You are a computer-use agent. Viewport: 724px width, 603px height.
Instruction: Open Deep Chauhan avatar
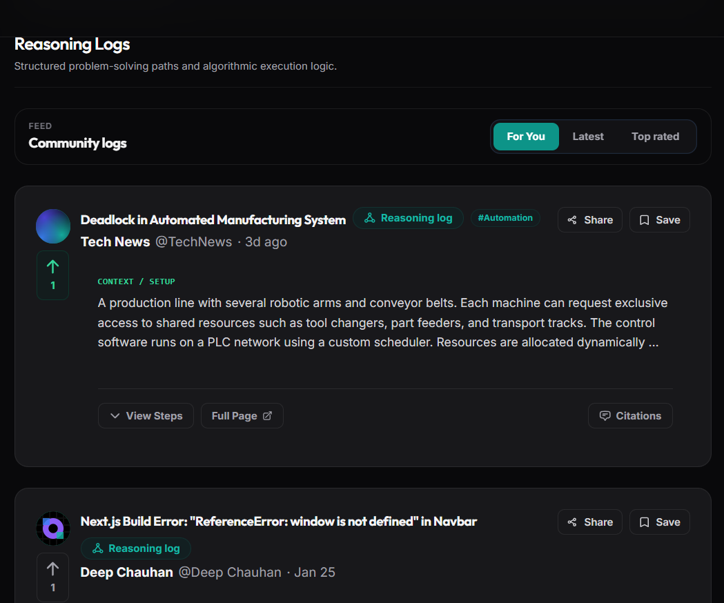pyautogui.click(x=53, y=528)
